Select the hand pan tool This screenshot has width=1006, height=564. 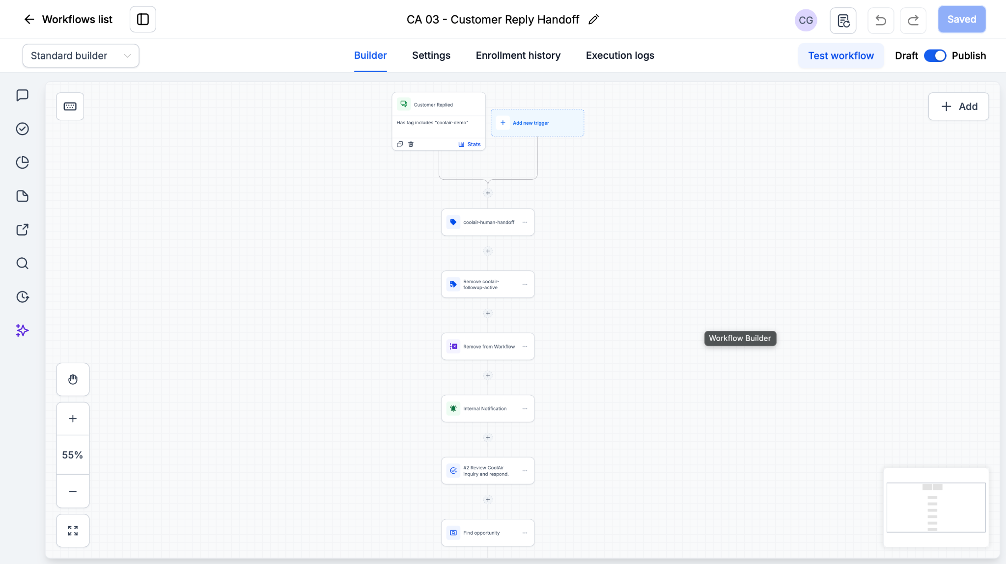73,379
